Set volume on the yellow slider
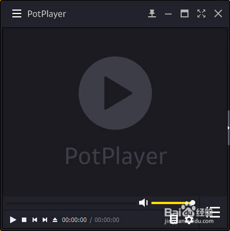The width and height of the screenshot is (230, 231). coord(173,203)
